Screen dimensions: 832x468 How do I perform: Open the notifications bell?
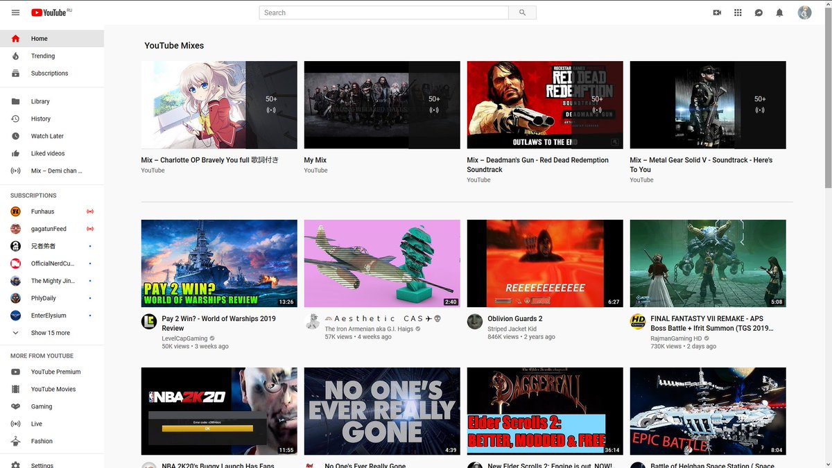tap(779, 12)
